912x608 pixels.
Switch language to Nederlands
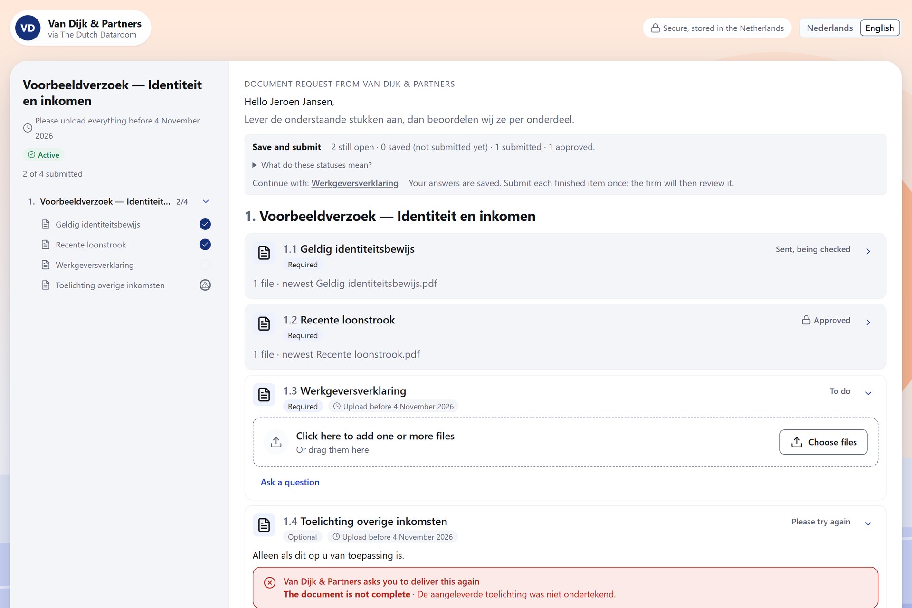[829, 28]
